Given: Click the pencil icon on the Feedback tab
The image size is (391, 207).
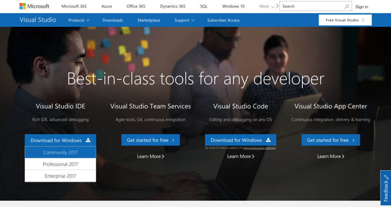Looking at the screenshot, I should [386, 177].
